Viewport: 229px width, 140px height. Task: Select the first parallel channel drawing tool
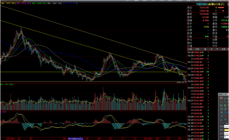click(x=221, y=109)
